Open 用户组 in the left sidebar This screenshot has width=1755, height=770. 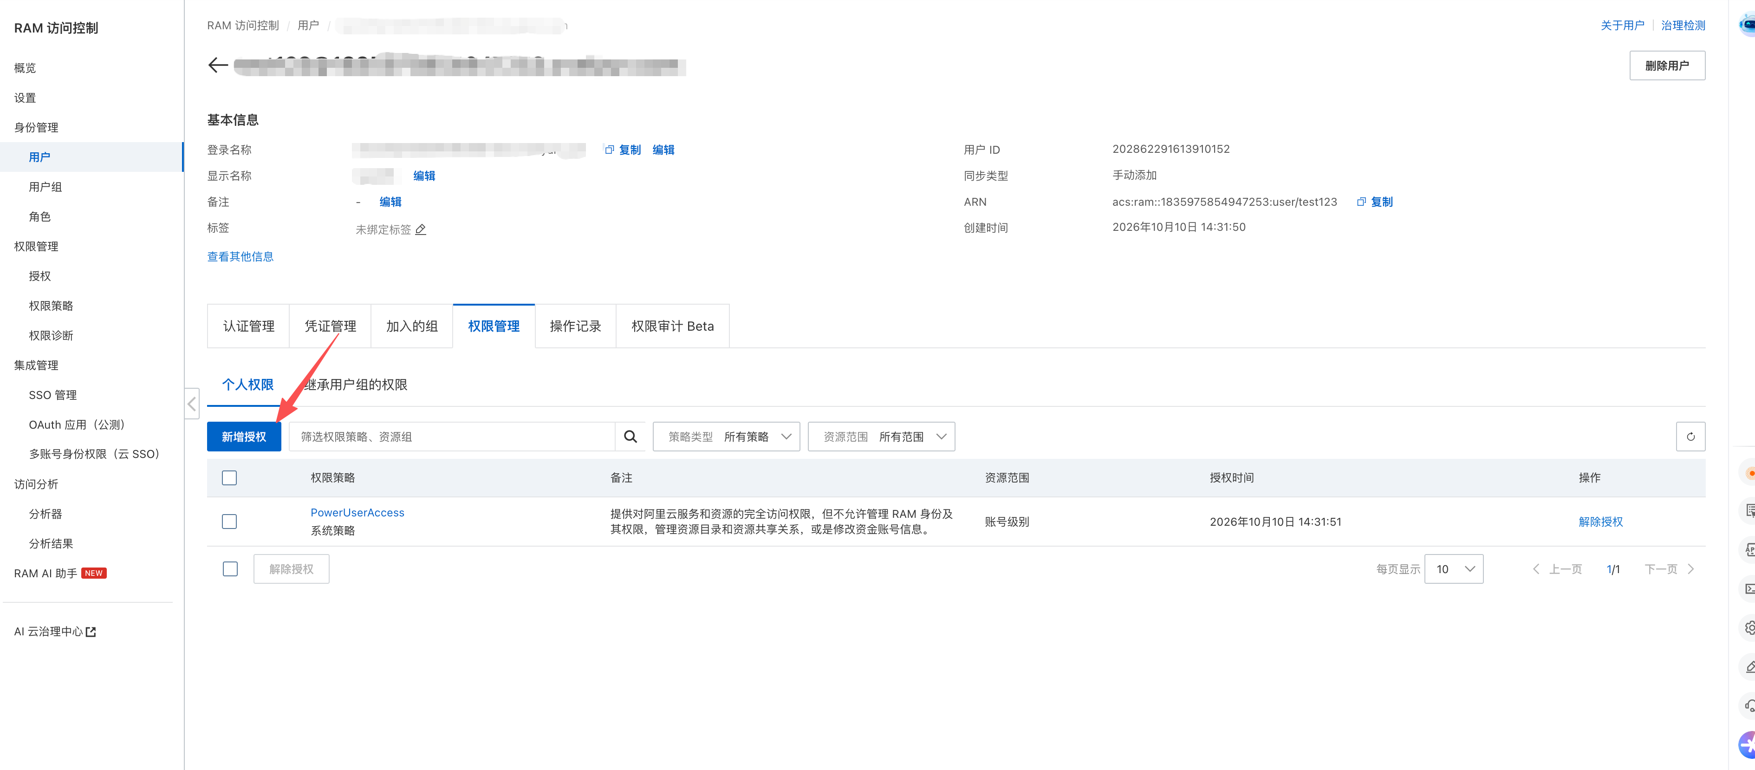[45, 187]
